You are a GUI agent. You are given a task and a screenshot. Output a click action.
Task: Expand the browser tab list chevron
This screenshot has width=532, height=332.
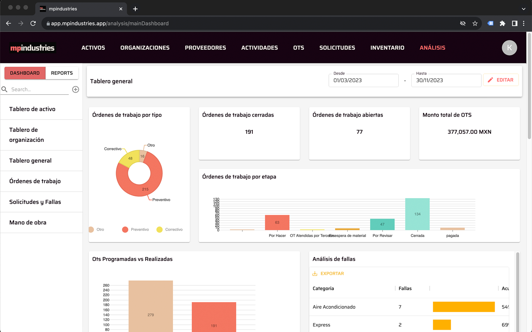[x=523, y=9]
